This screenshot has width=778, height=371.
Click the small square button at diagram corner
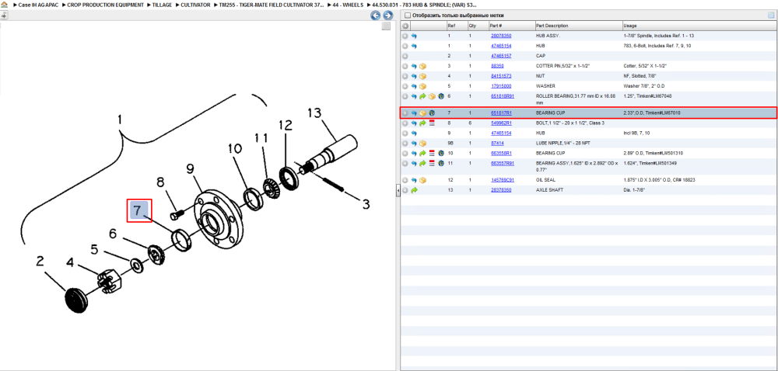tap(386, 26)
